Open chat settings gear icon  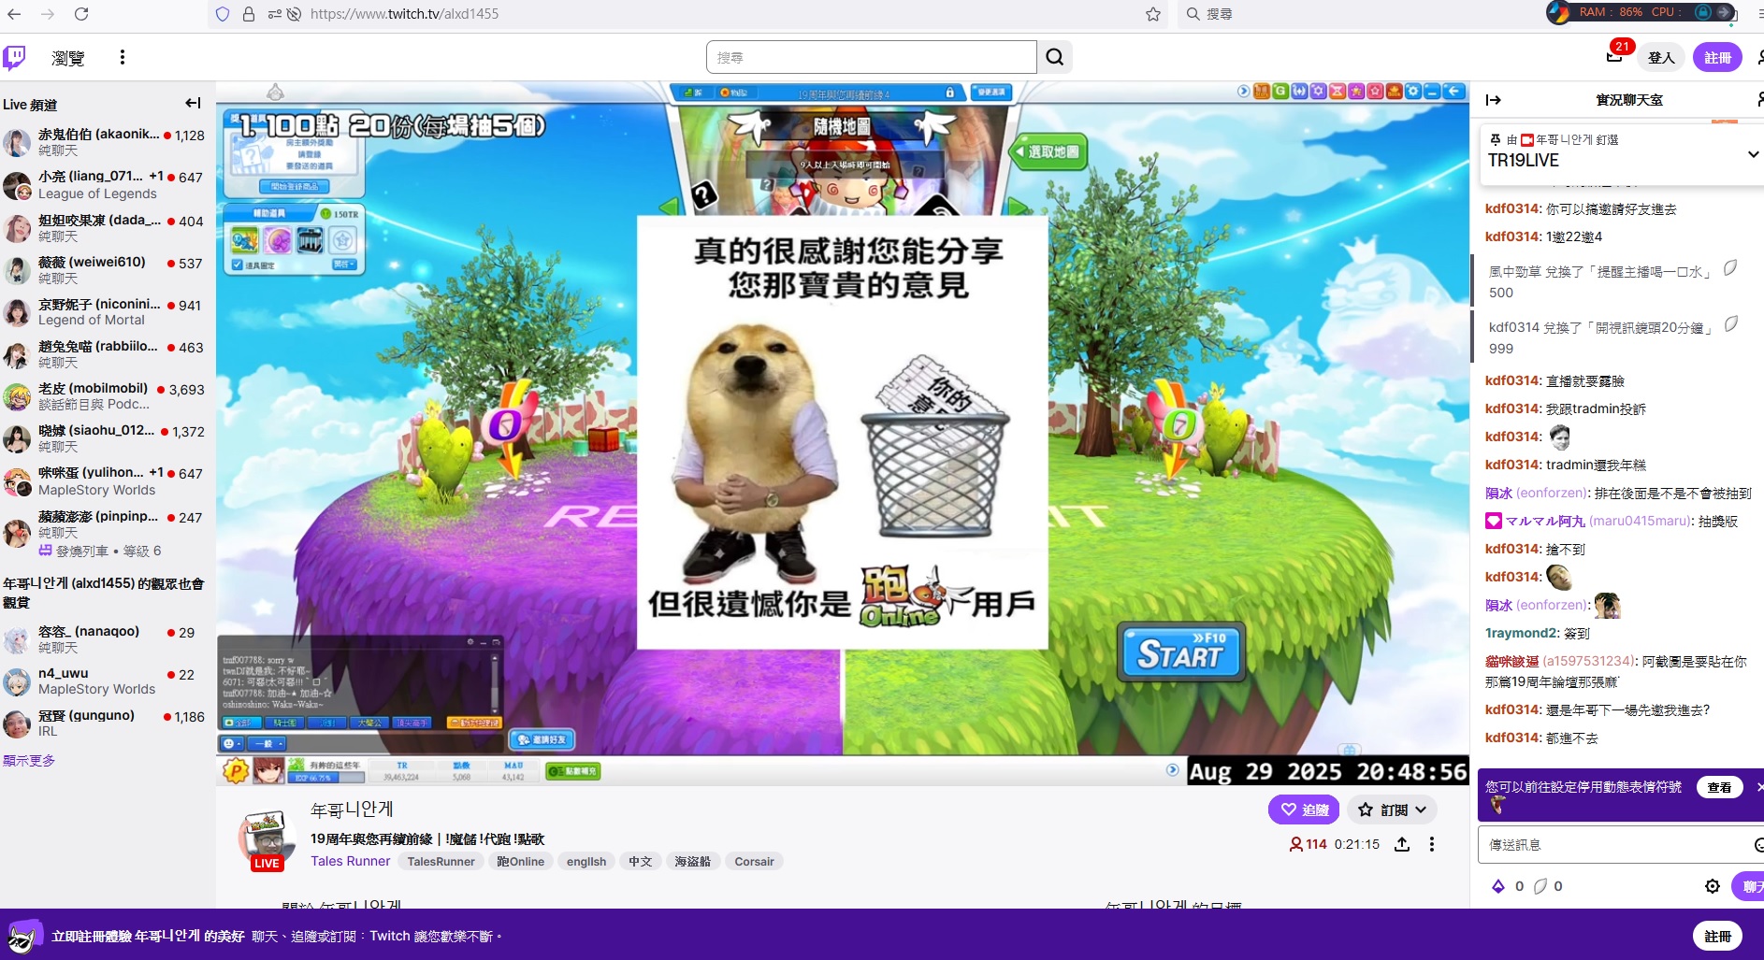pos(1712,886)
